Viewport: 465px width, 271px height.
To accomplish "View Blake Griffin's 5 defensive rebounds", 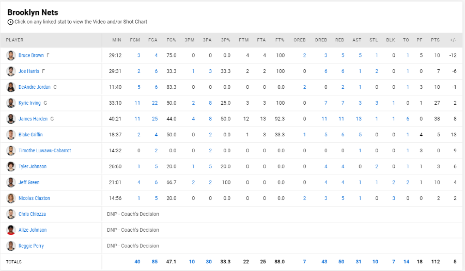I will click(326, 135).
